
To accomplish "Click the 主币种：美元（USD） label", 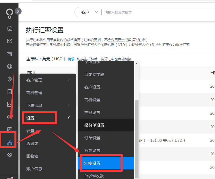I will click(46, 59).
